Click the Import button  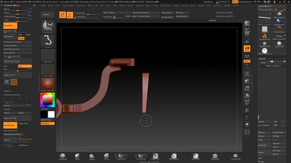pyautogui.click(x=10, y=113)
